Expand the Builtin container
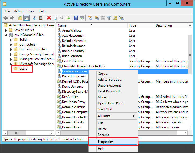Screen dimensions: 195x153 (x=11, y=40)
